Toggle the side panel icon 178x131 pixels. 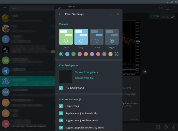167,8
